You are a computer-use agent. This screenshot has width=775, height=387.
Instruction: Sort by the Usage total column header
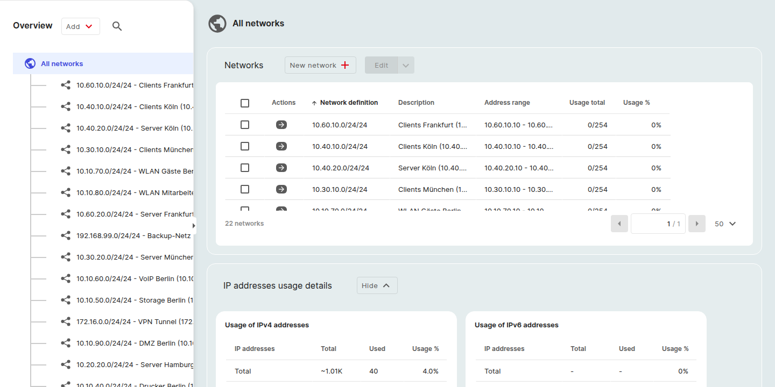coord(587,103)
